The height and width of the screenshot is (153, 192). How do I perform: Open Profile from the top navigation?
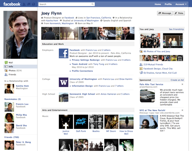pyautogui.click(x=168, y=4)
